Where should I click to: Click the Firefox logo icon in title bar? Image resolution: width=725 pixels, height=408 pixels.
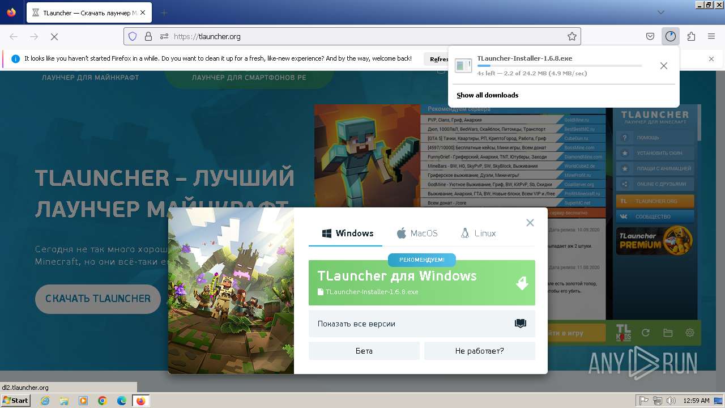[11, 12]
